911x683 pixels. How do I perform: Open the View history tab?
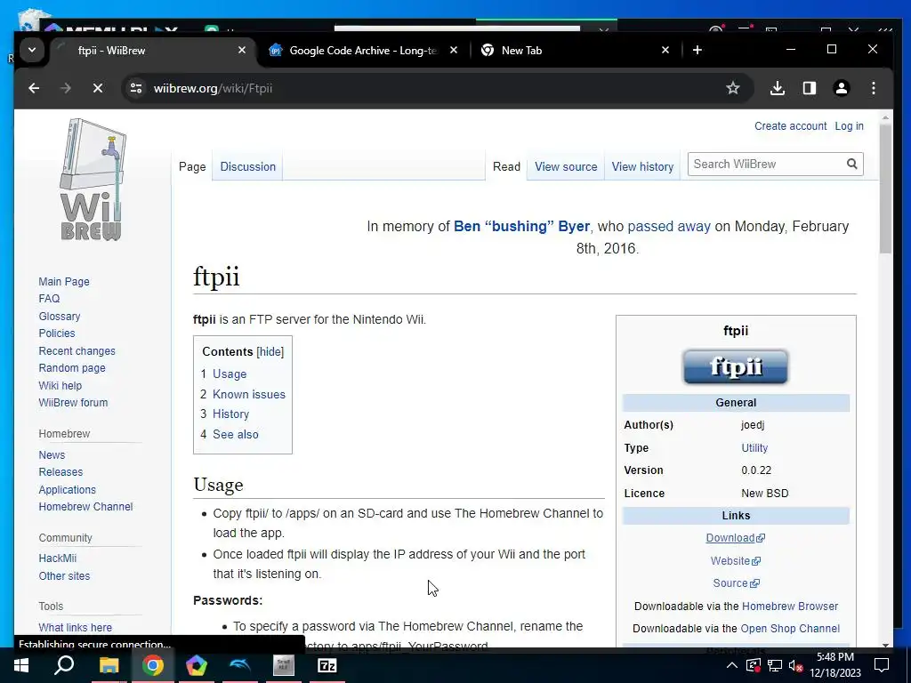[642, 166]
